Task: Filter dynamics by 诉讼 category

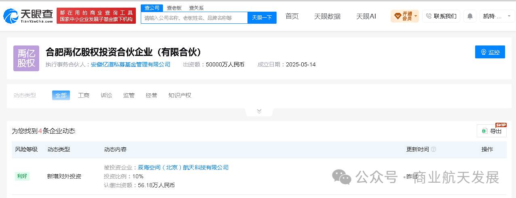Action: click(106, 95)
